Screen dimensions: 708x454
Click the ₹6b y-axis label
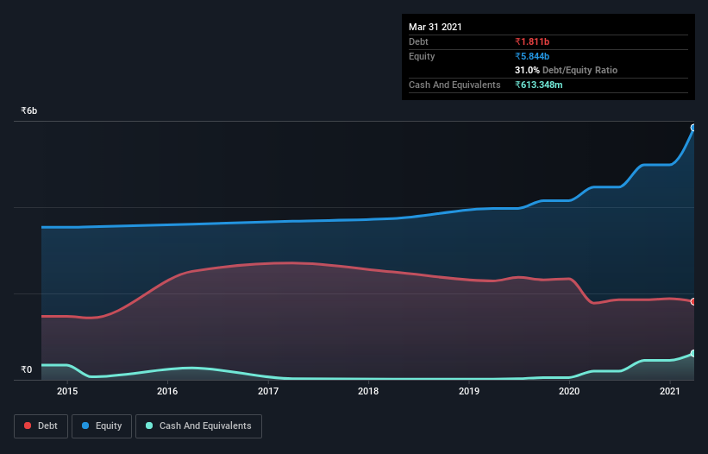(29, 110)
